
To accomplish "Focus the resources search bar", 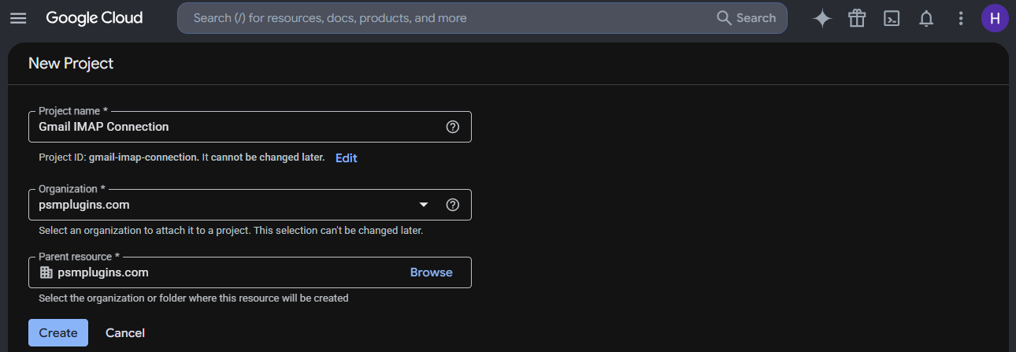I will [482, 18].
